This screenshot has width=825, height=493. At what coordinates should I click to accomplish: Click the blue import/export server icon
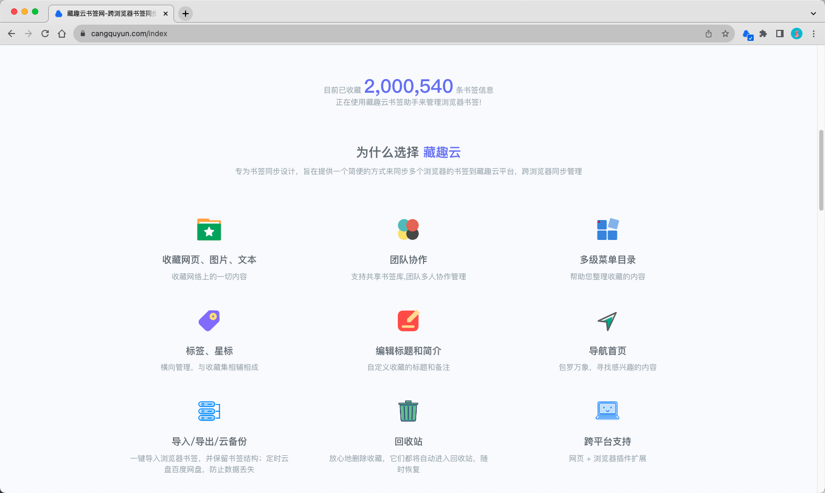209,411
